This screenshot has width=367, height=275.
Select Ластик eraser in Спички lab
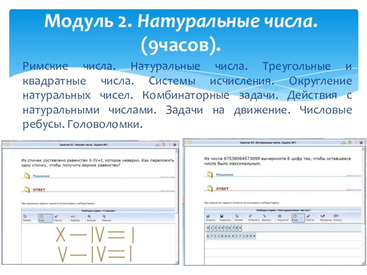pos(58,218)
